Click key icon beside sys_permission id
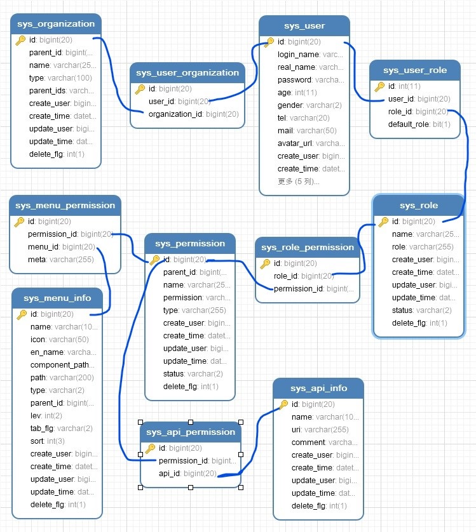Viewport: 476px width, 532px height. click(154, 260)
